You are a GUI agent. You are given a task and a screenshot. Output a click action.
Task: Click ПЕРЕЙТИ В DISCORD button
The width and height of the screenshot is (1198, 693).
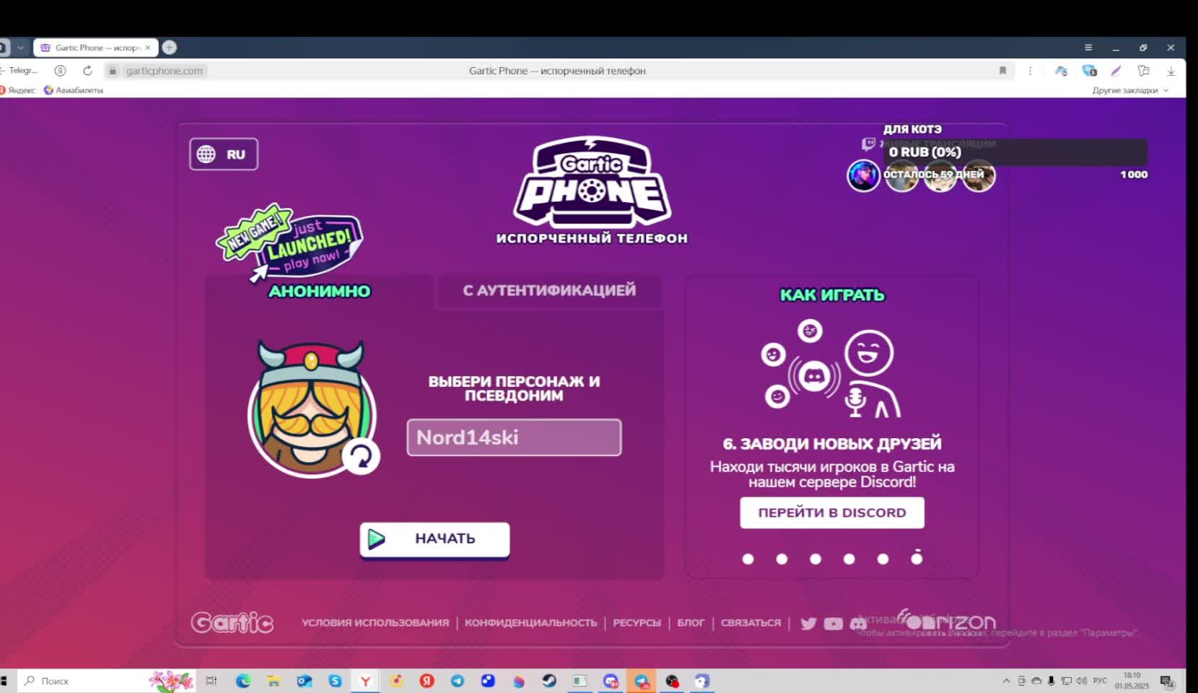coord(832,513)
